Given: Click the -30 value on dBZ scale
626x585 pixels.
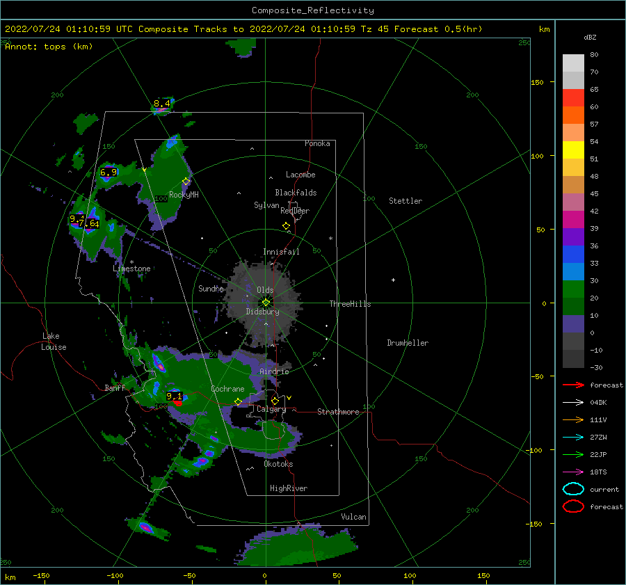Looking at the screenshot, I should click(596, 367).
